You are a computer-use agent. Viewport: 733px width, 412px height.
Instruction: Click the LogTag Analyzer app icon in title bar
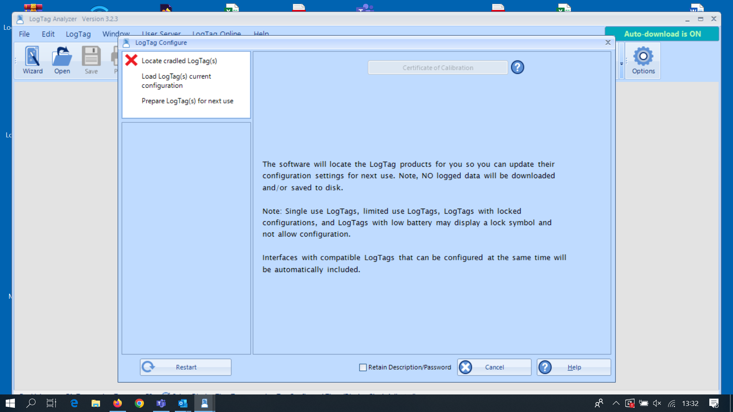click(x=20, y=19)
